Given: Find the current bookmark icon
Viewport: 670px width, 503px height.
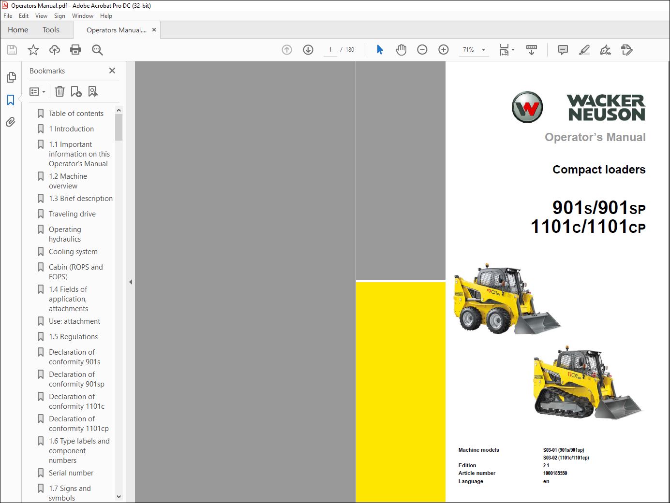Looking at the screenshot, I should point(93,91).
